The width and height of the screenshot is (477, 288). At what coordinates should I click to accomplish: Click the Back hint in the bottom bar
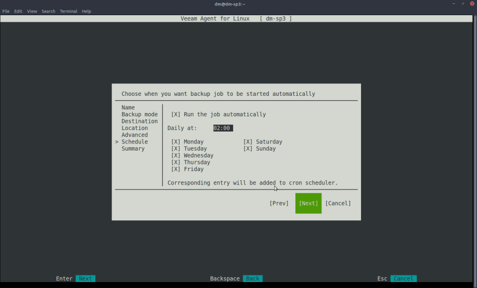pyautogui.click(x=253, y=279)
